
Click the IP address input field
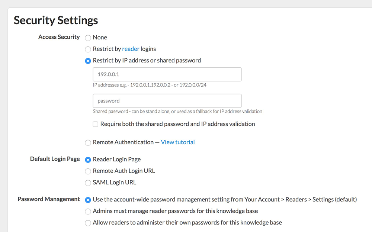point(167,74)
